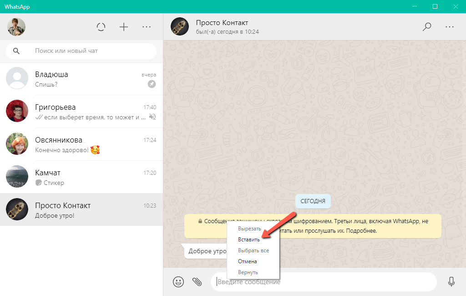Image resolution: width=466 pixels, height=296 pixels.
Task: Select Выбрать все in context menu
Action: coord(253,250)
